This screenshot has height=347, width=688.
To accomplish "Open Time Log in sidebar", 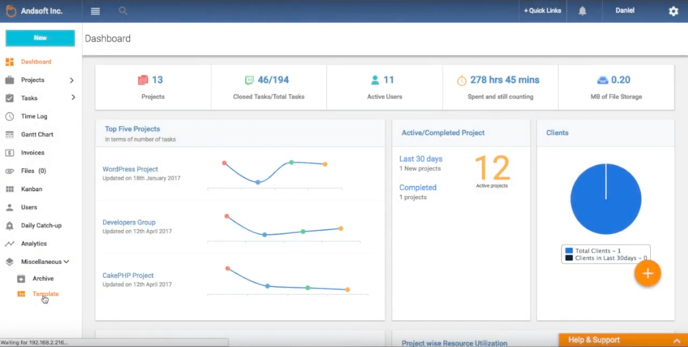I will 34,116.
